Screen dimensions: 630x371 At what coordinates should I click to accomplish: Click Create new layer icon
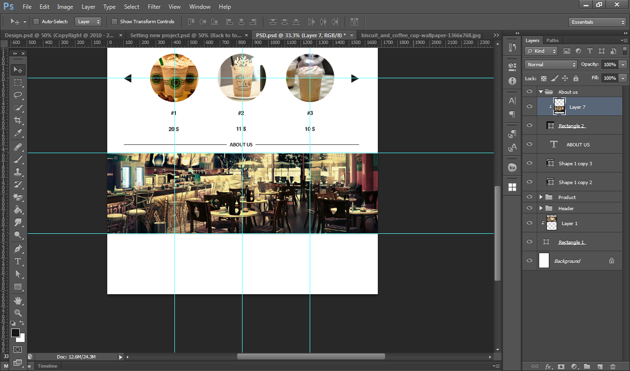click(x=600, y=367)
